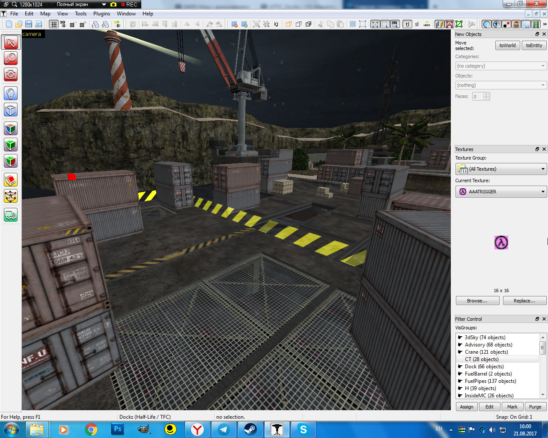Screen dimensions: 548x438
Task: Select the Vertex manipulation tool
Action: click(11, 196)
